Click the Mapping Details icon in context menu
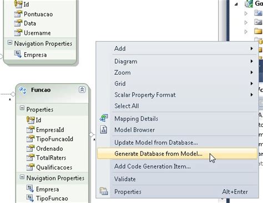 [104, 118]
